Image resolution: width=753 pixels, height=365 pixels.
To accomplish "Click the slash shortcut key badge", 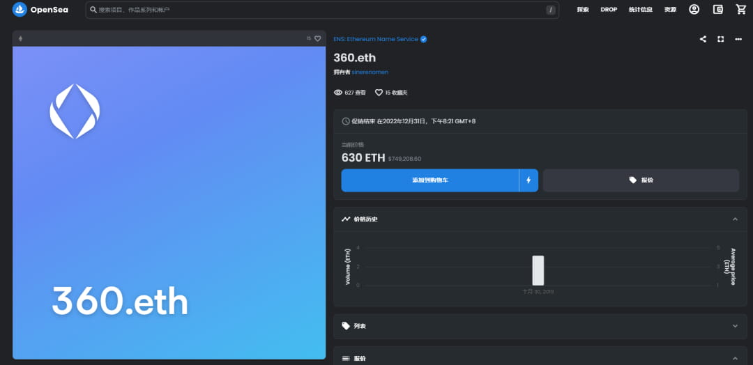I will (x=550, y=10).
